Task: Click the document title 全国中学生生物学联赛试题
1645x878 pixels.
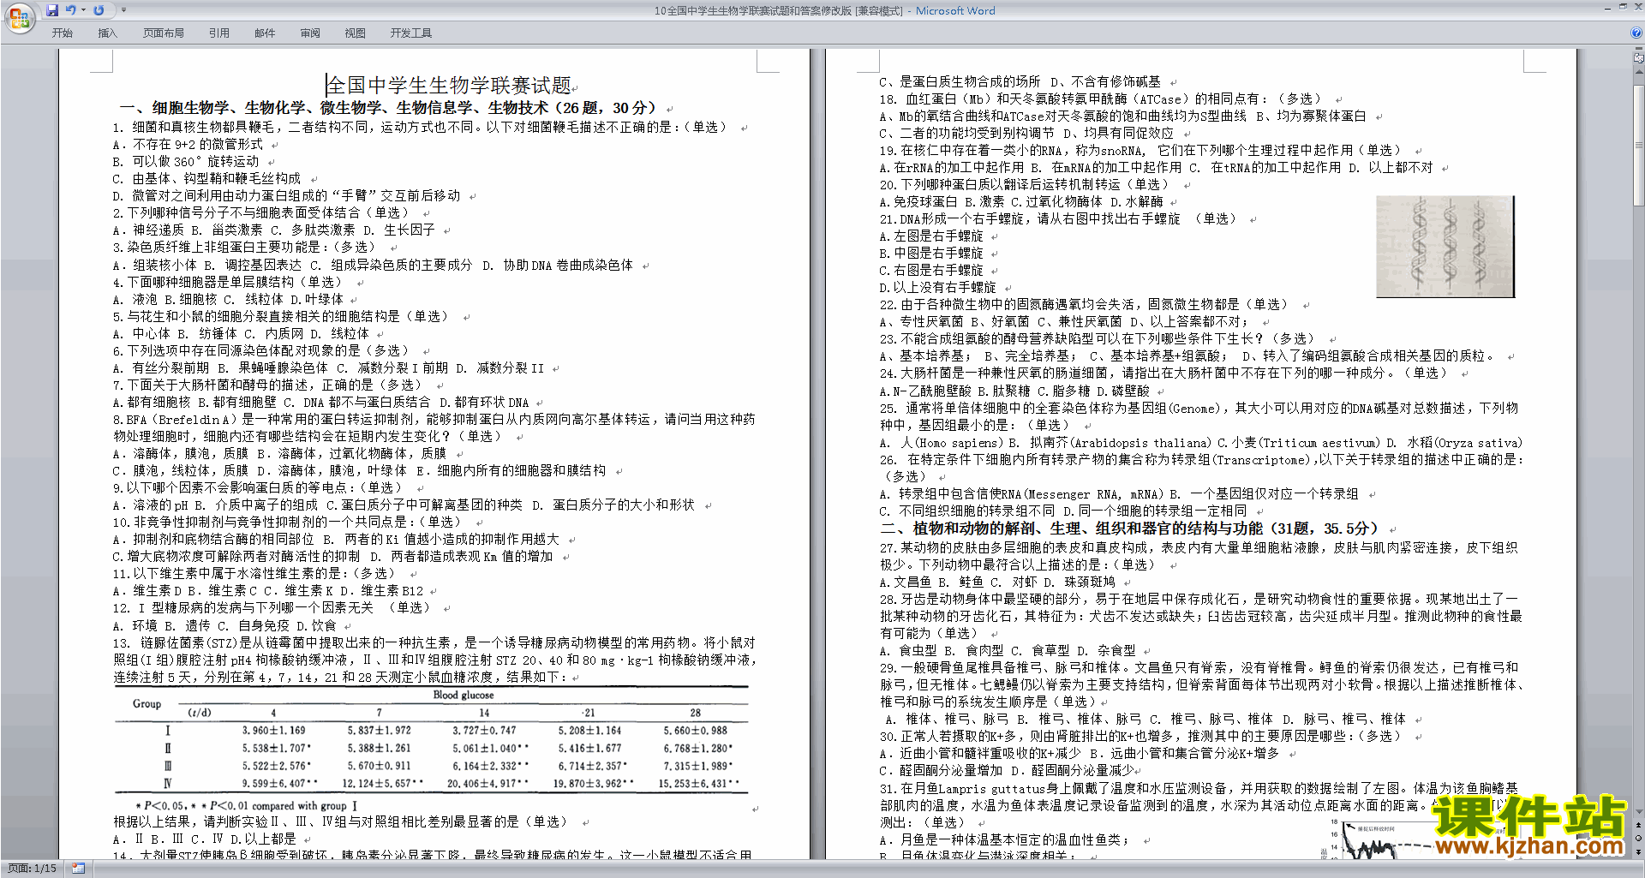Action: (x=448, y=85)
